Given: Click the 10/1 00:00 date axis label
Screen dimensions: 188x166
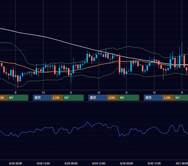Looking at the screenshot, I should (182, 163).
